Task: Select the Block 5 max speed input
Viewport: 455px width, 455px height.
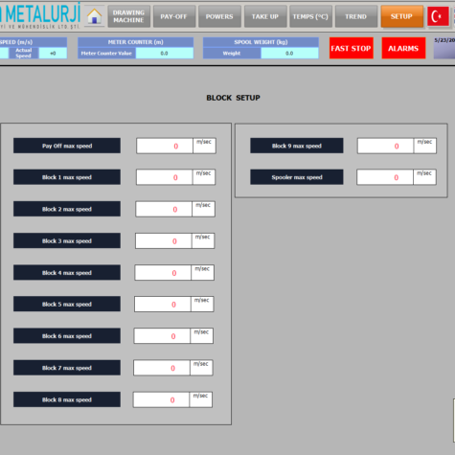Action: (163, 305)
